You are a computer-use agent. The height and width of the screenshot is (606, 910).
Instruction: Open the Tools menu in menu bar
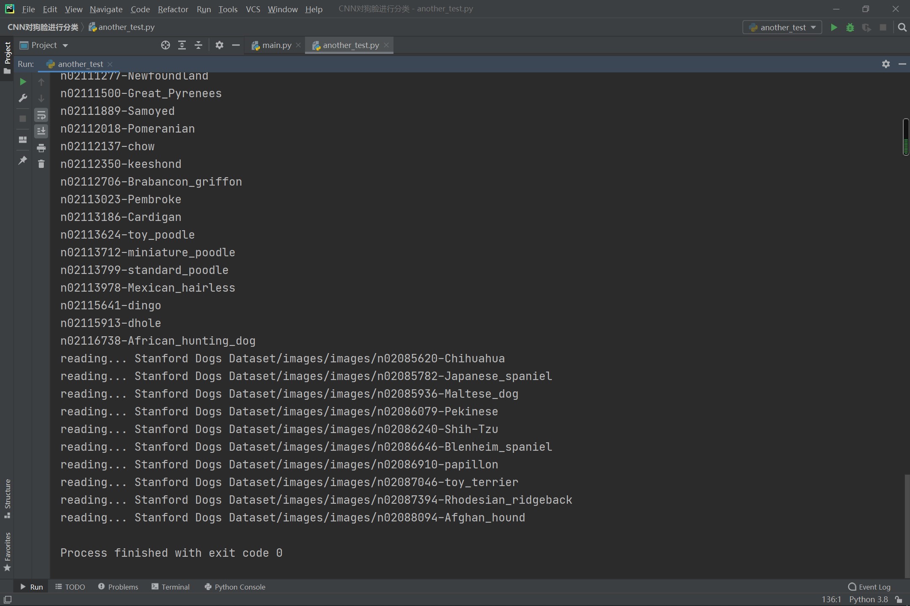click(228, 9)
